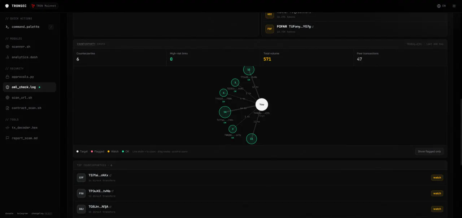Open approvals.py in the security section
Viewport: 462px width, 218px height.
point(29,77)
